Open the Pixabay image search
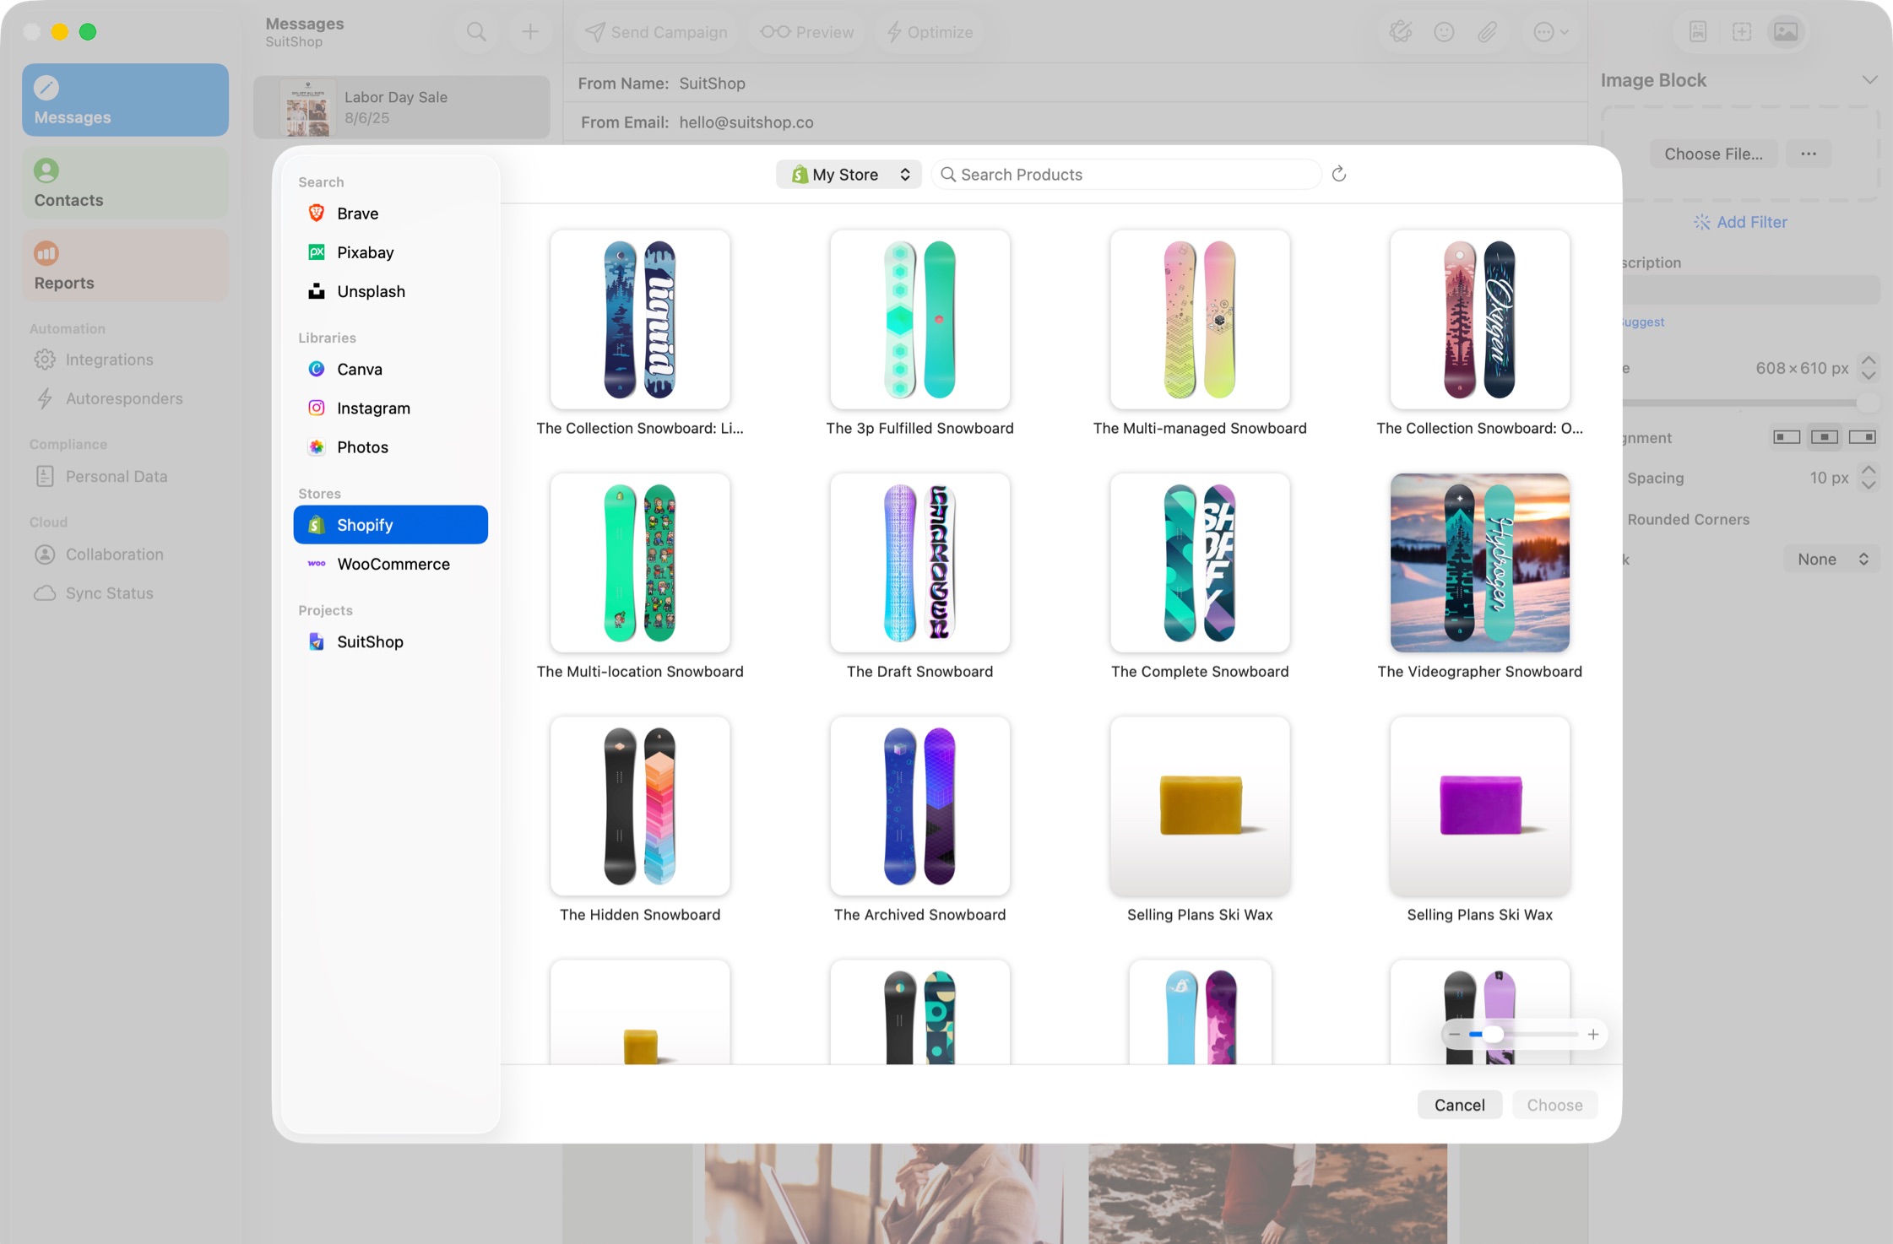The width and height of the screenshot is (1893, 1244). coord(365,252)
